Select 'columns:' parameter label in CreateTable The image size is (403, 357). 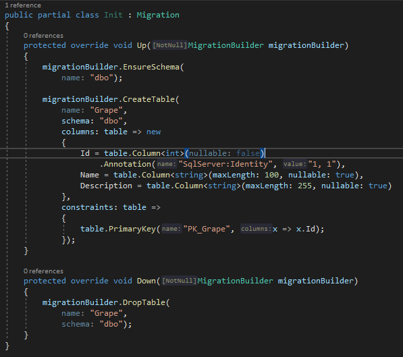coord(80,132)
